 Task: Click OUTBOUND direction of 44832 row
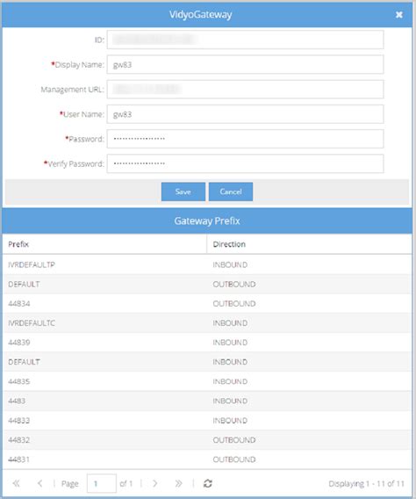click(x=234, y=440)
